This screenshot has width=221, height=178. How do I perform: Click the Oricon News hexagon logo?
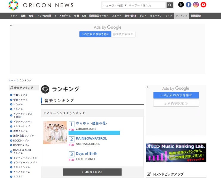click(x=13, y=5)
